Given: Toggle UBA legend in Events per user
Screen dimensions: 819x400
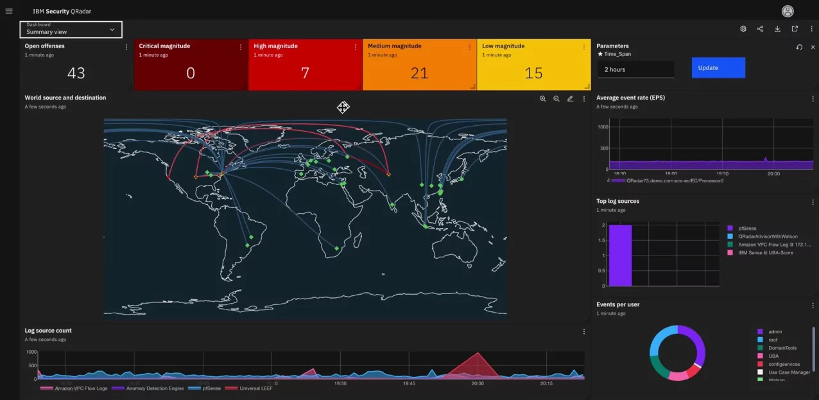Looking at the screenshot, I should tap(768, 356).
